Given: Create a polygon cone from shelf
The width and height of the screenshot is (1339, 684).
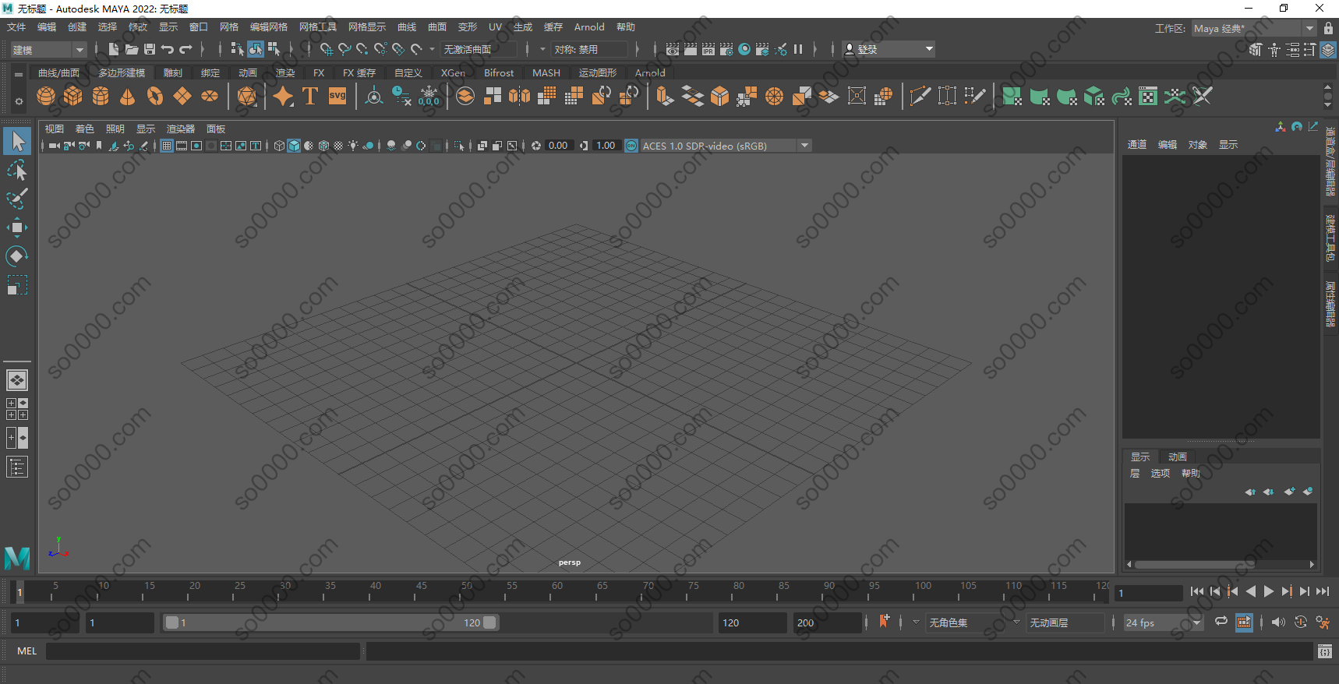Looking at the screenshot, I should coord(128,96).
